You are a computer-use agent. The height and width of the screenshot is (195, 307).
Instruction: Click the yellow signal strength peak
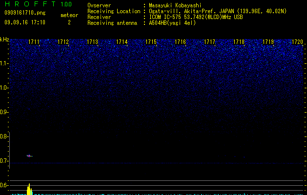tap(29, 189)
